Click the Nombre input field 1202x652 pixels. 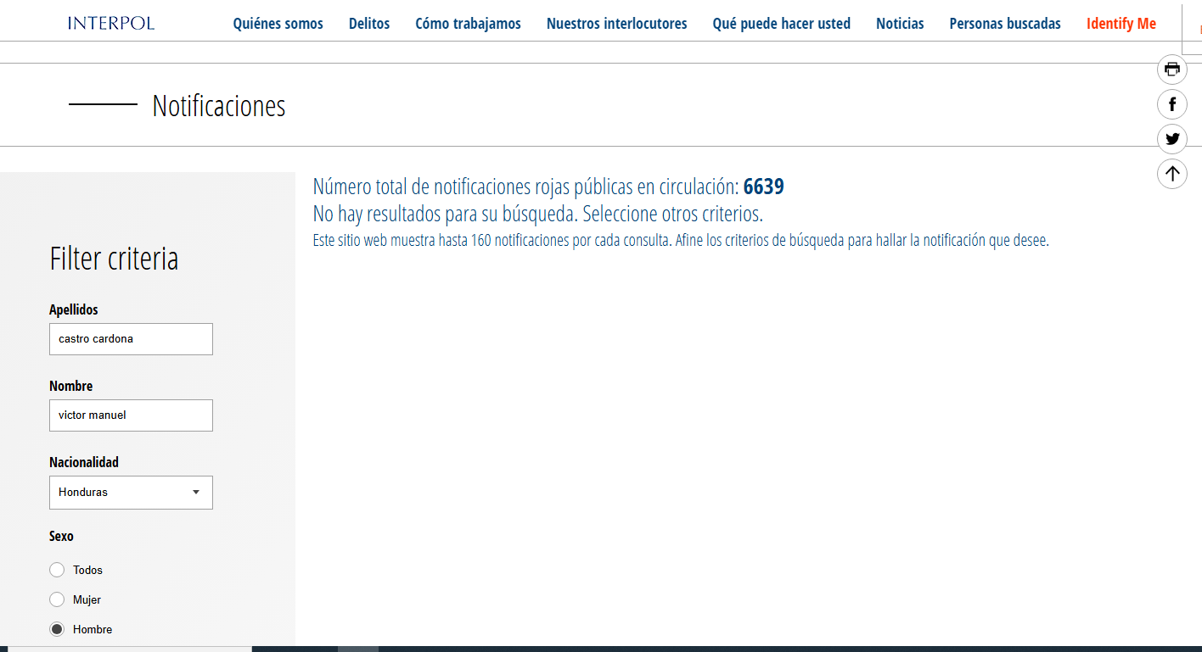[x=131, y=415]
